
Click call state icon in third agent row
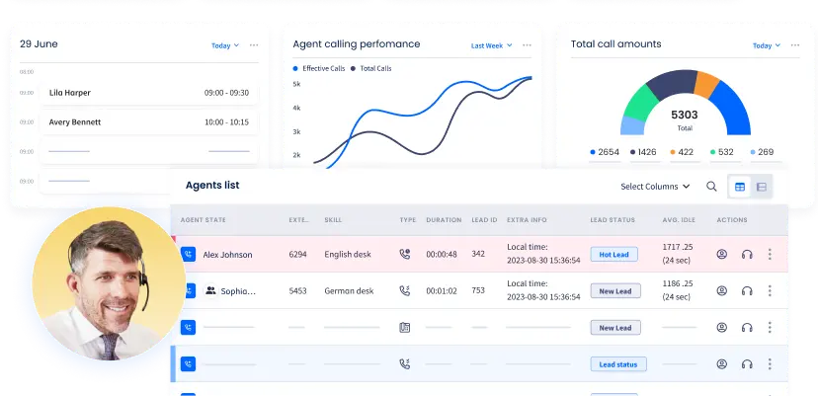189,327
